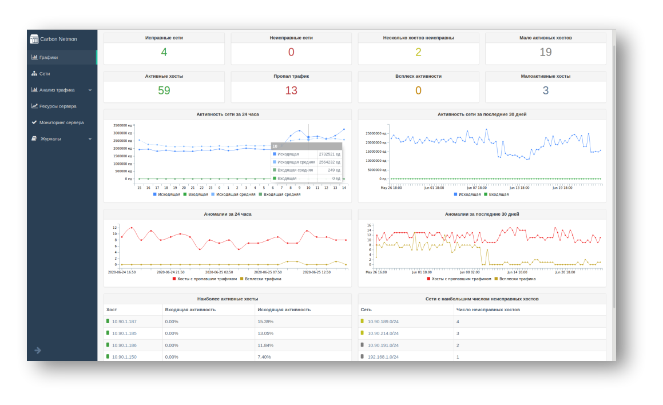Toggle Входящая средняя series in 24-hour legend
Viewport: 663px width, 405px height.
(280, 194)
